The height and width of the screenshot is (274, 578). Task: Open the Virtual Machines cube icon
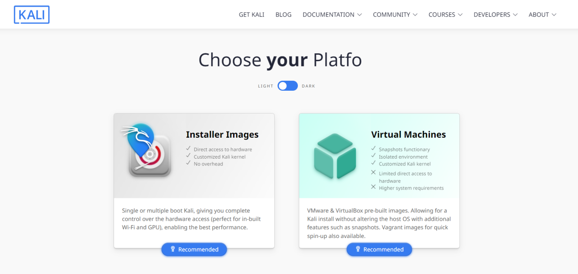tap(335, 156)
